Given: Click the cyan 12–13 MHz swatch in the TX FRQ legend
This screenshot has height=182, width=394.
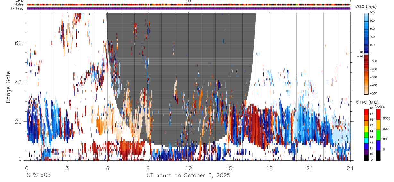Looking at the screenshot, I should (366, 140).
